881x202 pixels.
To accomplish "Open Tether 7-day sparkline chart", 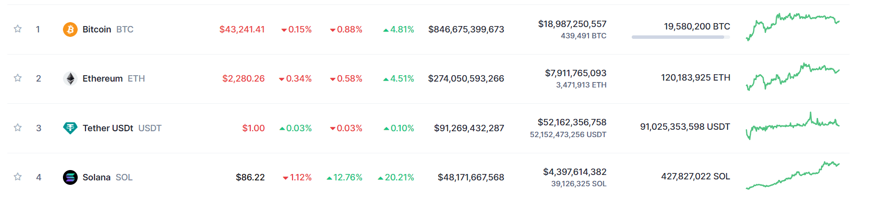I will coord(793,126).
